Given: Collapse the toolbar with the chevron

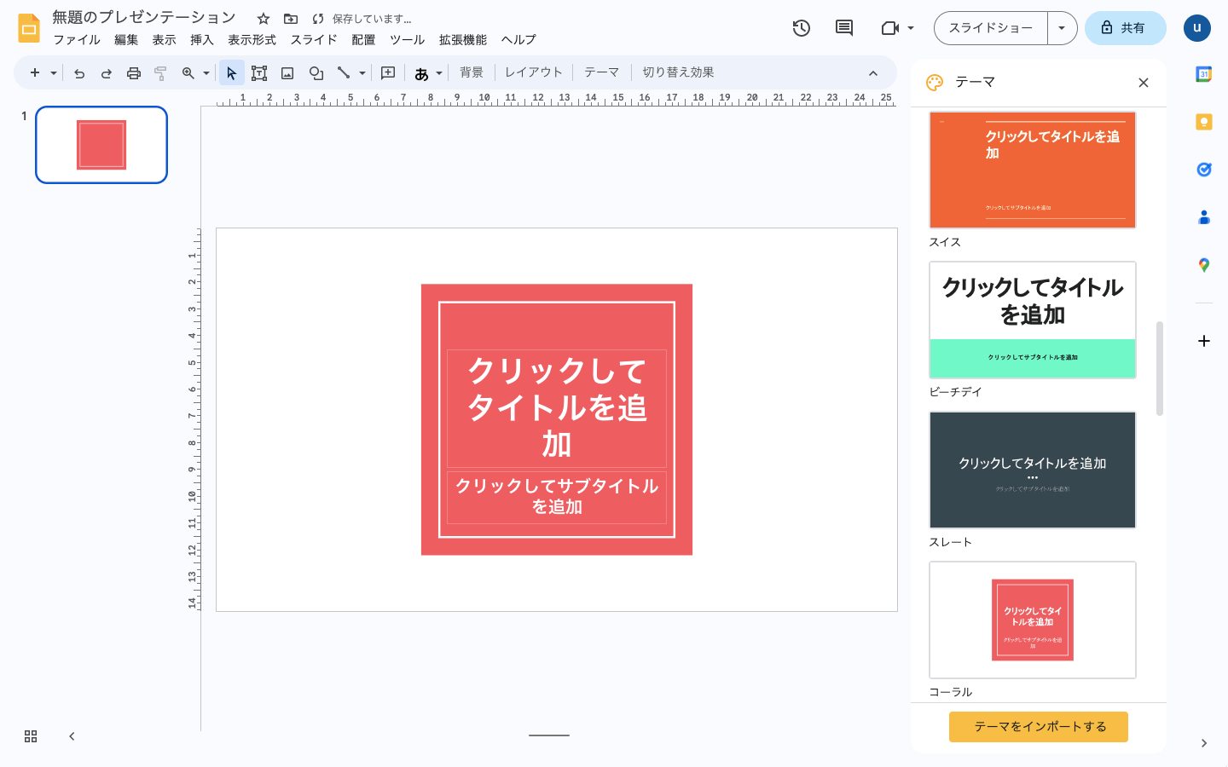Looking at the screenshot, I should [x=872, y=73].
